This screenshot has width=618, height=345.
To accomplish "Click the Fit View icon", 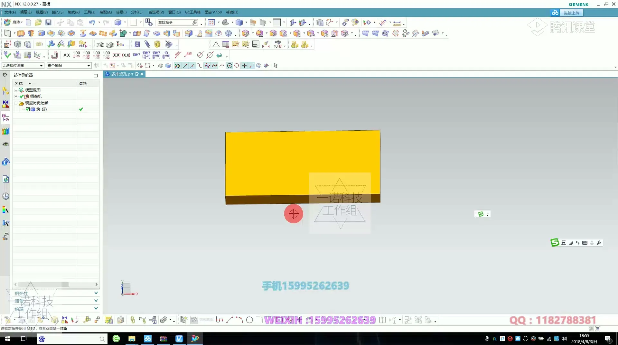I will 212,22.
